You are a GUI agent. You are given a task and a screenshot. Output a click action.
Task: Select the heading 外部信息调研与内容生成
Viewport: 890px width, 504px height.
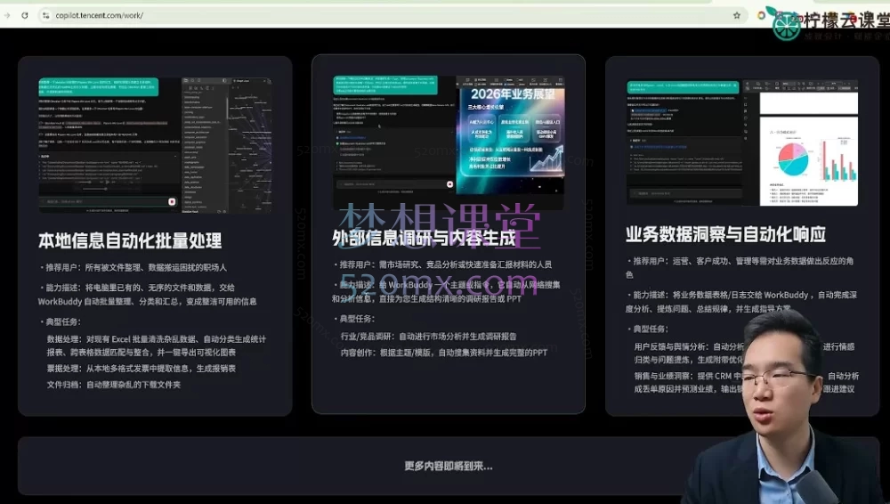pyautogui.click(x=424, y=238)
